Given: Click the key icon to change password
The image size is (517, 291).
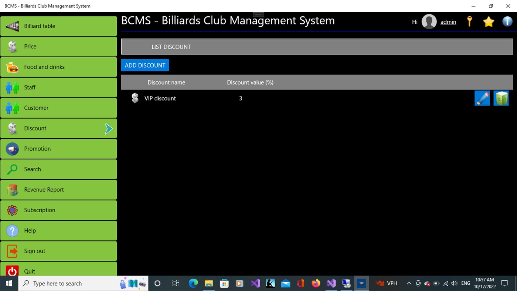Looking at the screenshot, I should 469,21.
